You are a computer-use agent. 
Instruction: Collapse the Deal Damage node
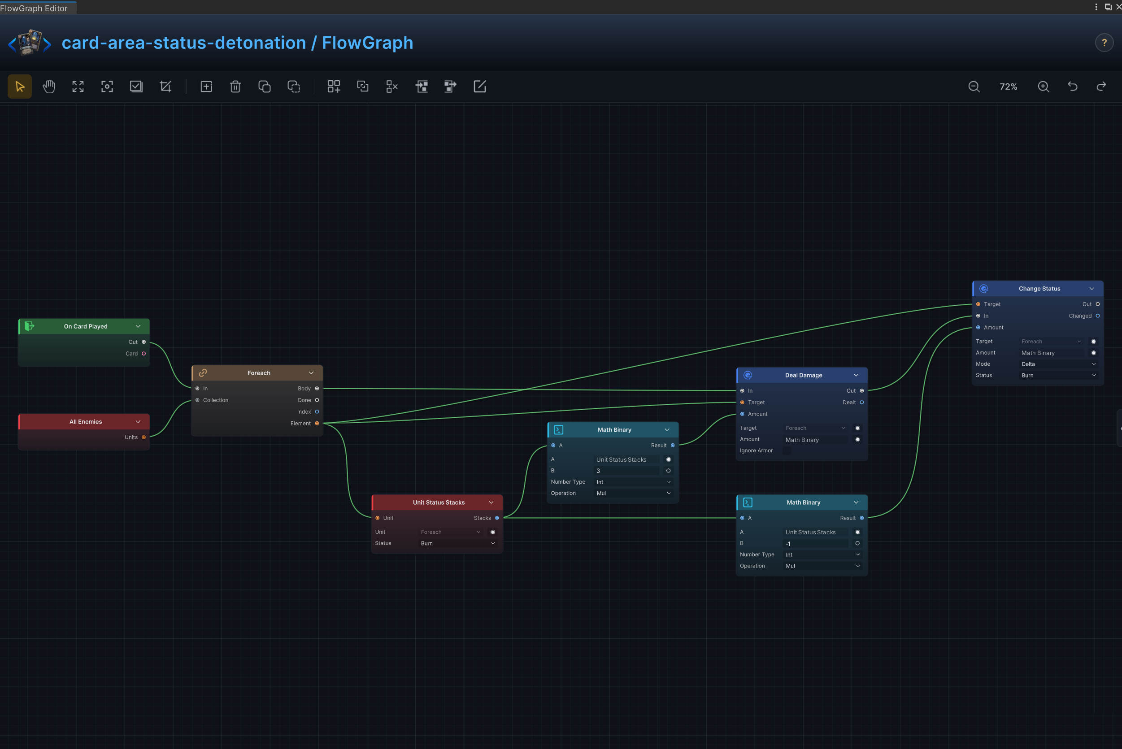pos(856,375)
